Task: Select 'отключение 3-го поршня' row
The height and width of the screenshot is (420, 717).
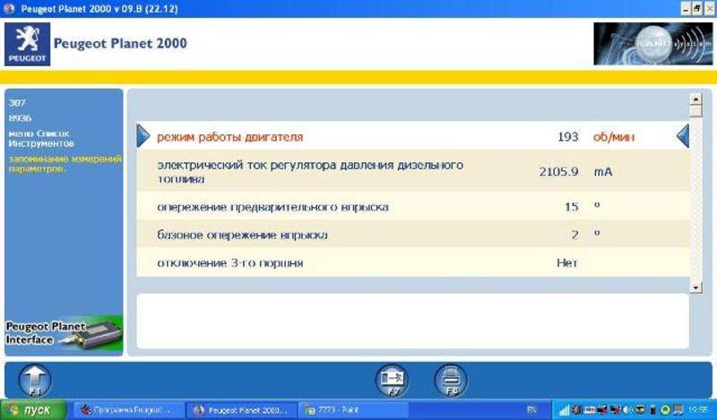Action: click(358, 263)
